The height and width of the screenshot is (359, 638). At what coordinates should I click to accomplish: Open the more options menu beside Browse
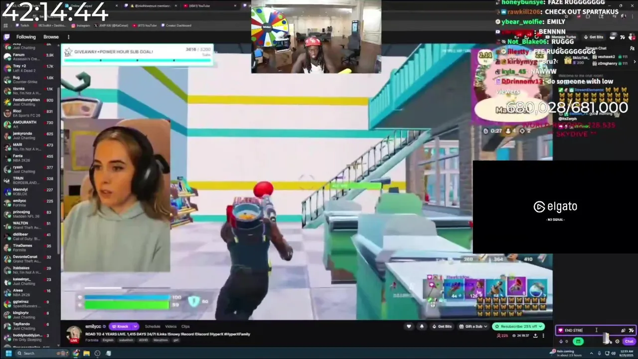click(68, 37)
